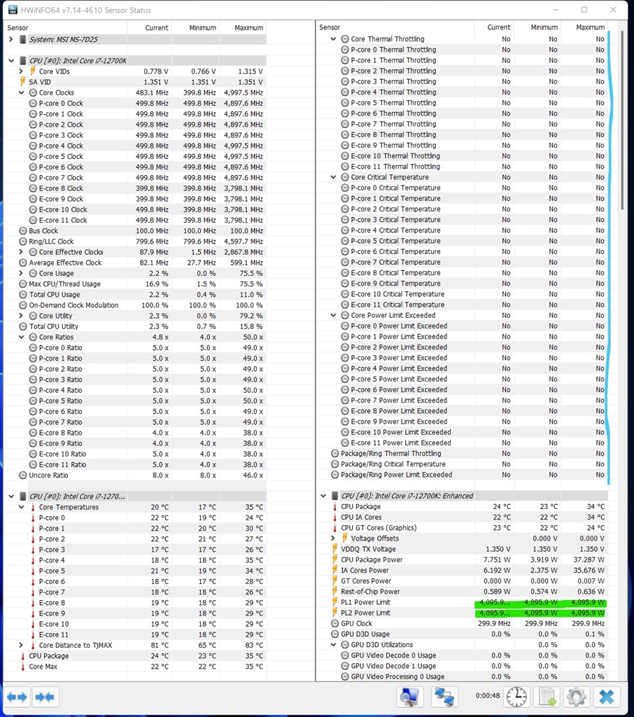Click the Core Max thermometer icon
Screen dimensions: 634x717
point(23,667)
